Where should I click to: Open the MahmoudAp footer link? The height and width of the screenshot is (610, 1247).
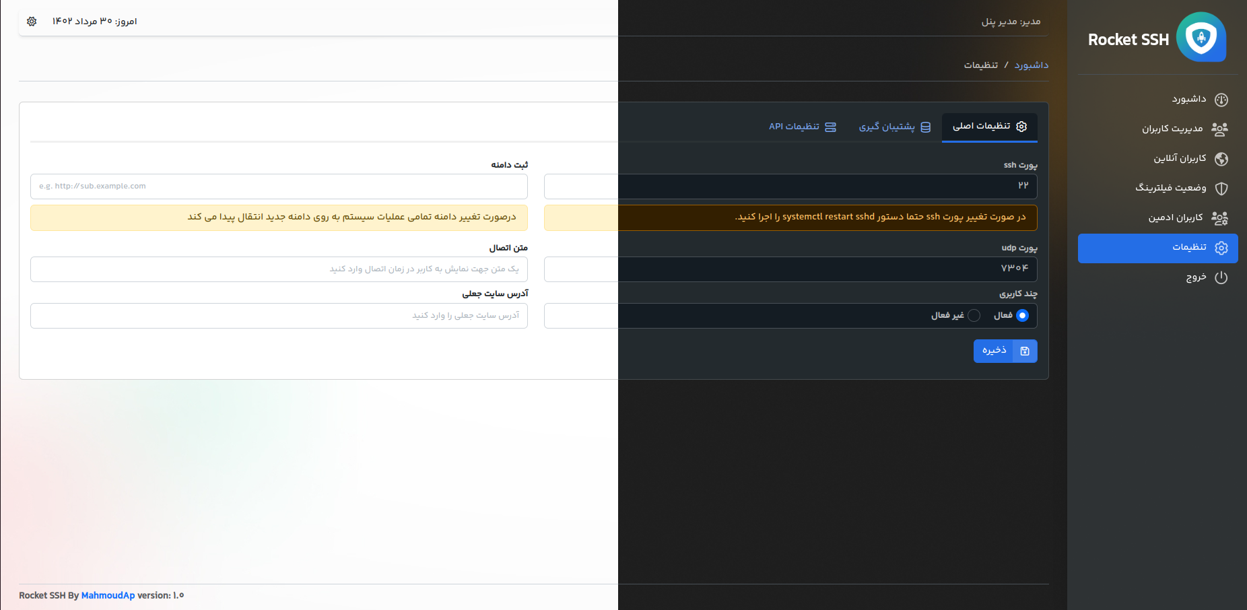108,596
